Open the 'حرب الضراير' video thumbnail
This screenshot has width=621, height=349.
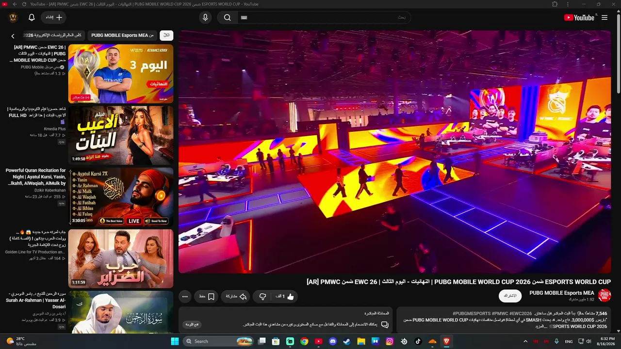121,258
